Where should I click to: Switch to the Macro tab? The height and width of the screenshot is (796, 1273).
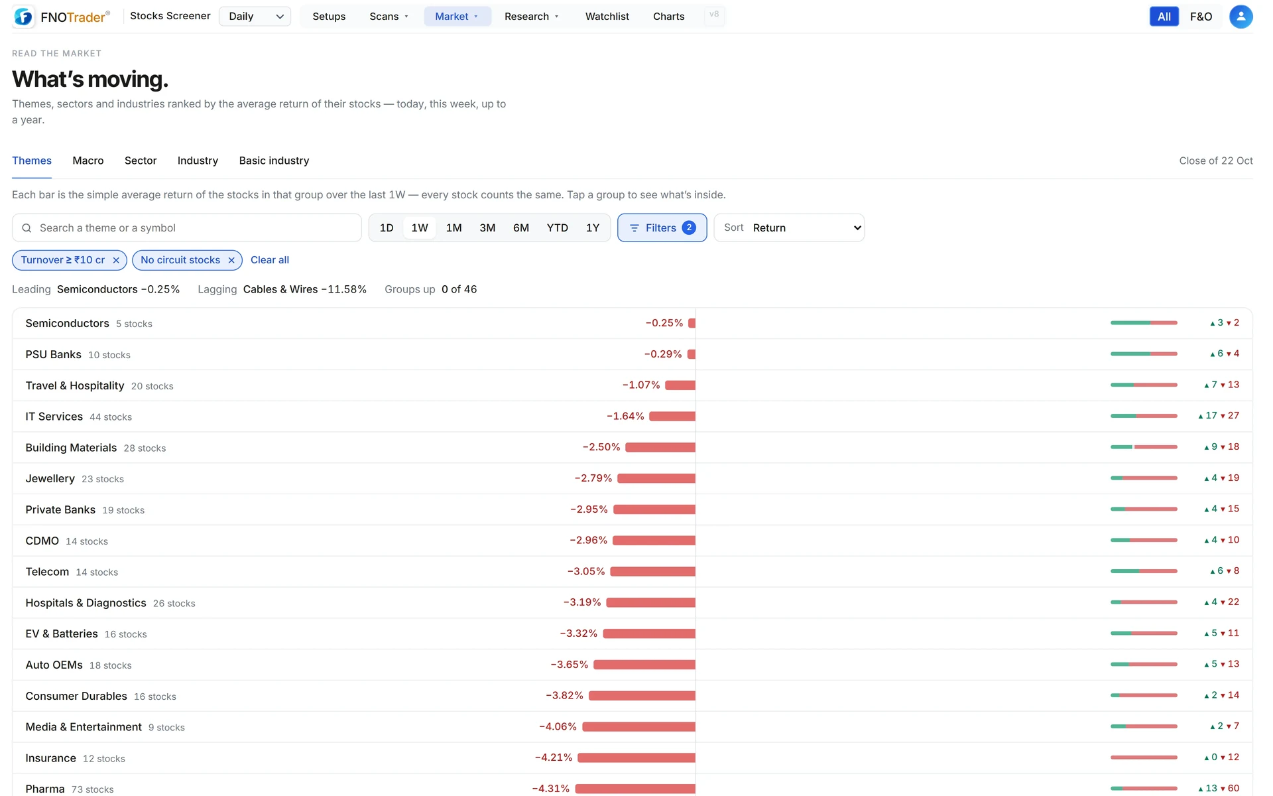click(88, 161)
